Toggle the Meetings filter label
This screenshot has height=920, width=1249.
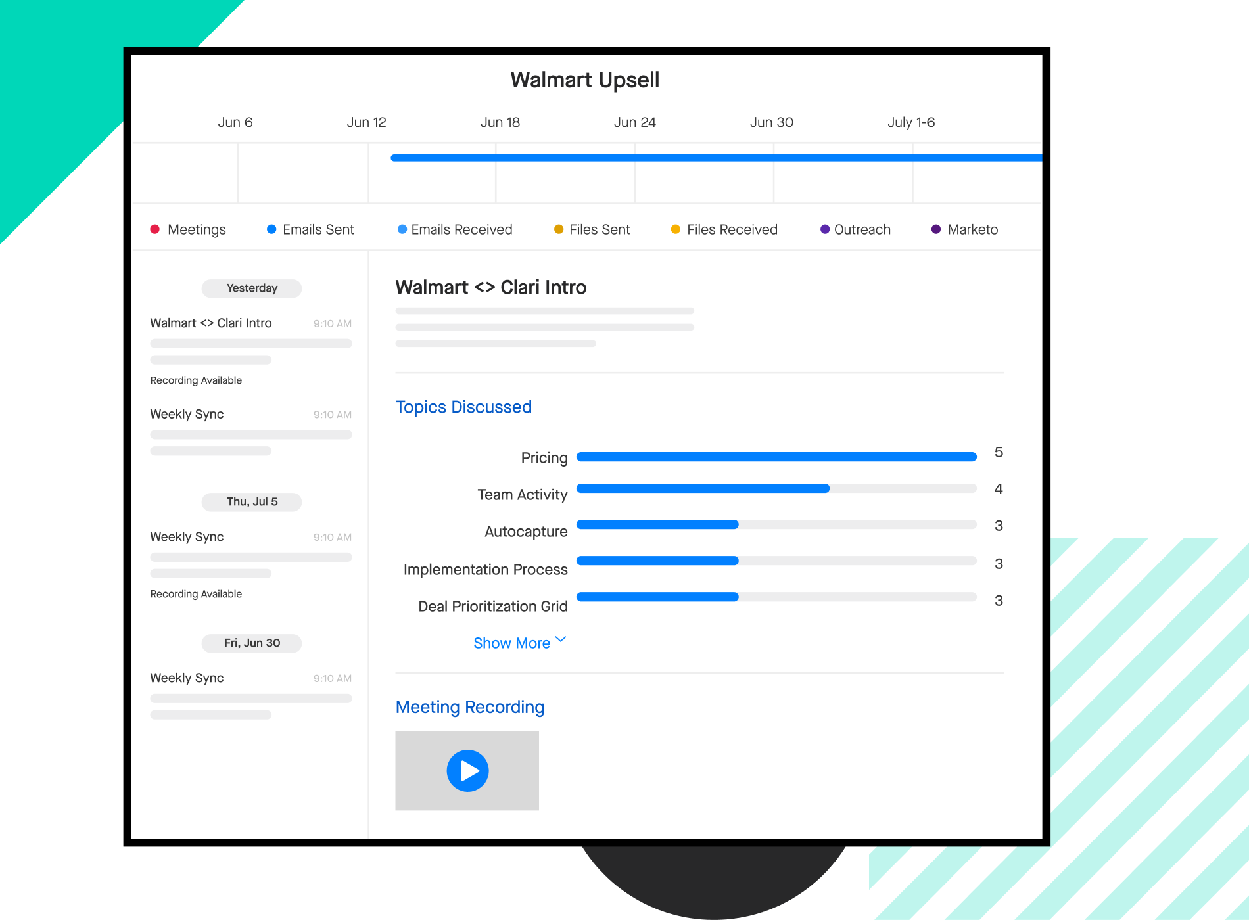(x=197, y=229)
